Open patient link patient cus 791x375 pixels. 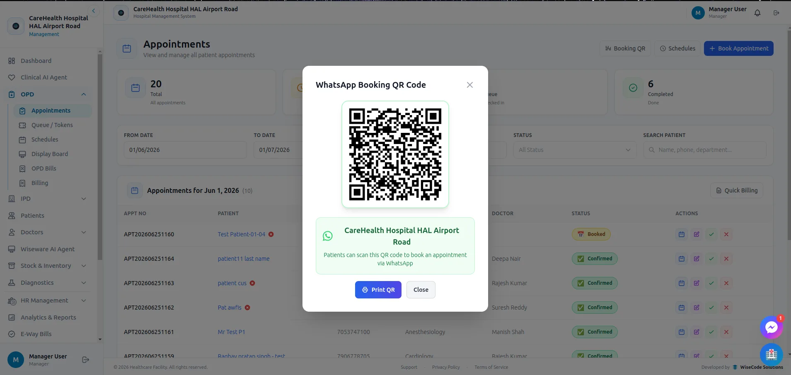(x=232, y=283)
